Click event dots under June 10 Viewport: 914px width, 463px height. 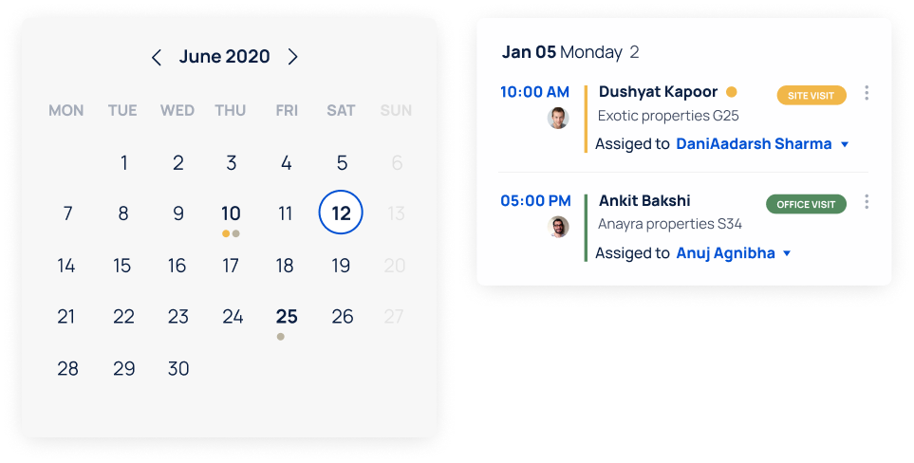pos(231,233)
